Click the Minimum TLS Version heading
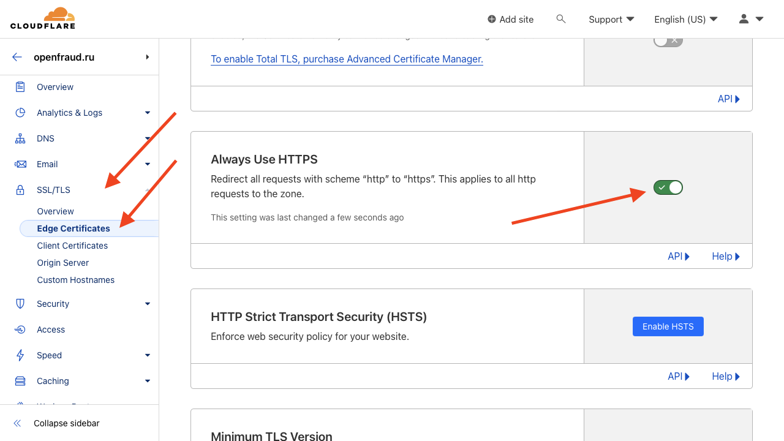The width and height of the screenshot is (784, 441). [271, 437]
